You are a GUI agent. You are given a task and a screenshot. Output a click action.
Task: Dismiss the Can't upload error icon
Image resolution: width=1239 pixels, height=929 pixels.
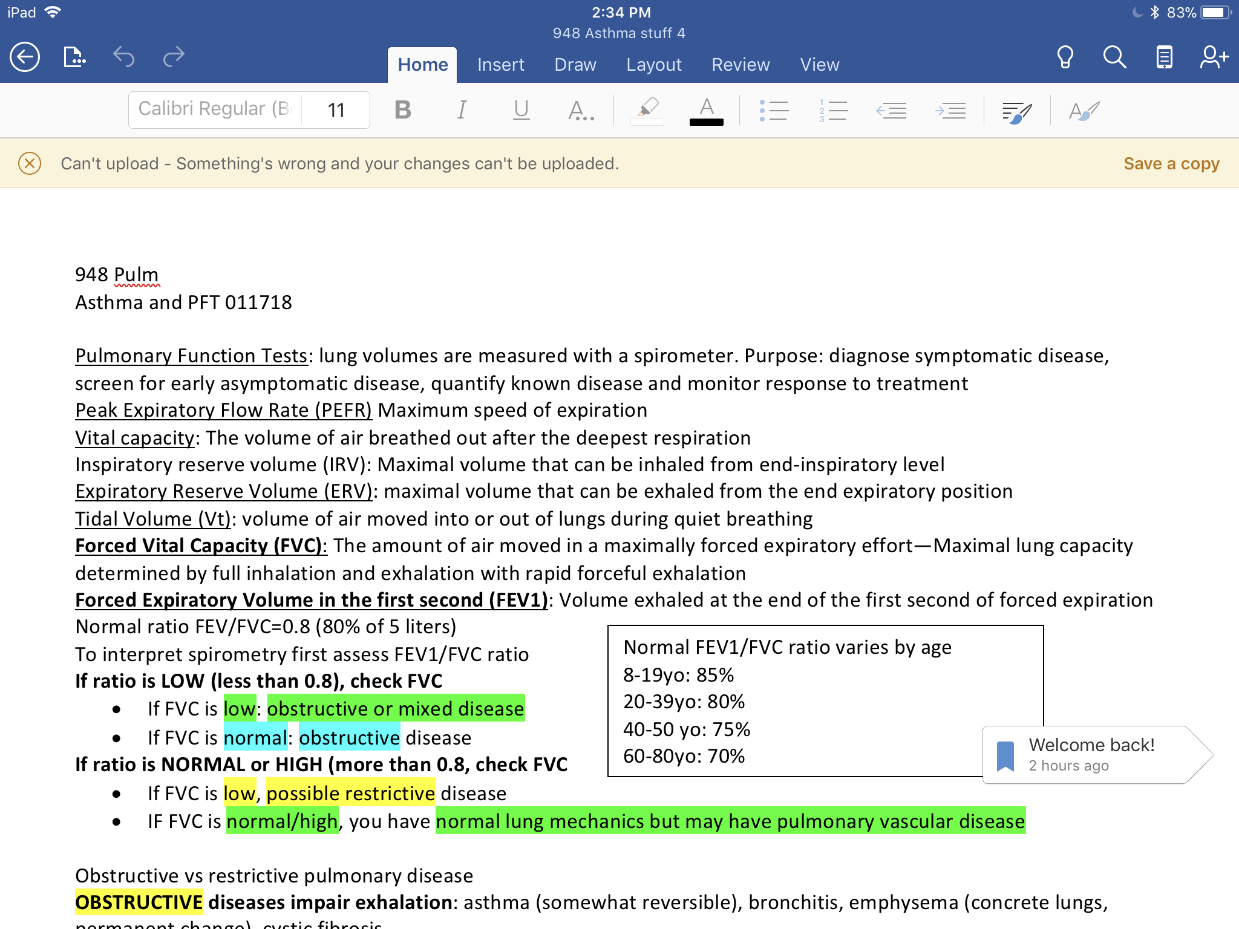(x=30, y=163)
